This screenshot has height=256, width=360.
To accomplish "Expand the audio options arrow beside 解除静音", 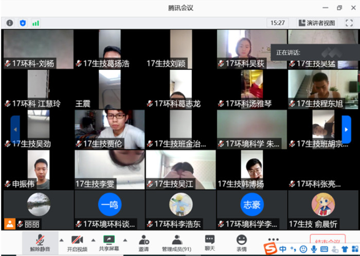I will pyautogui.click(x=61, y=240).
